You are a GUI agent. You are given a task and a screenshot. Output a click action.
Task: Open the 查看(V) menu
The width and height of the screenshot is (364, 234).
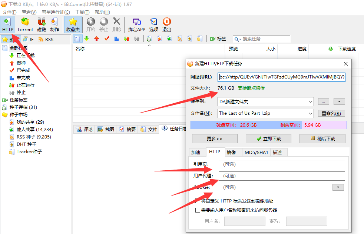tap(29, 12)
